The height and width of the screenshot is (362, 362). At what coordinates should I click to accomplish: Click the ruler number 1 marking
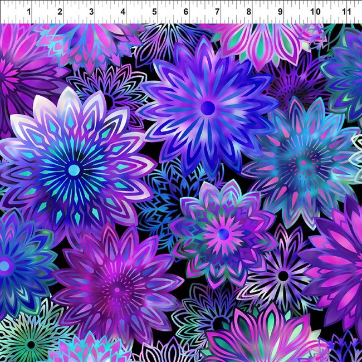point(28,12)
